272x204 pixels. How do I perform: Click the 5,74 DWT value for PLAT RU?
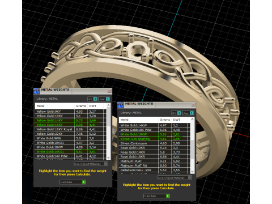pos(176,165)
